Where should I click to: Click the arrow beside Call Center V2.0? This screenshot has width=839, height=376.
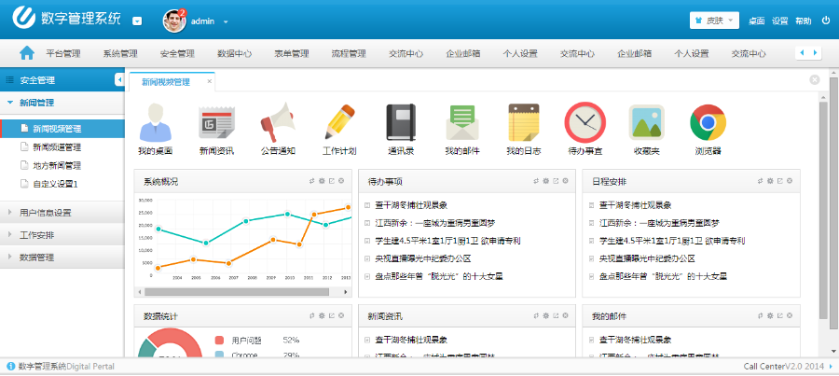[x=831, y=367]
